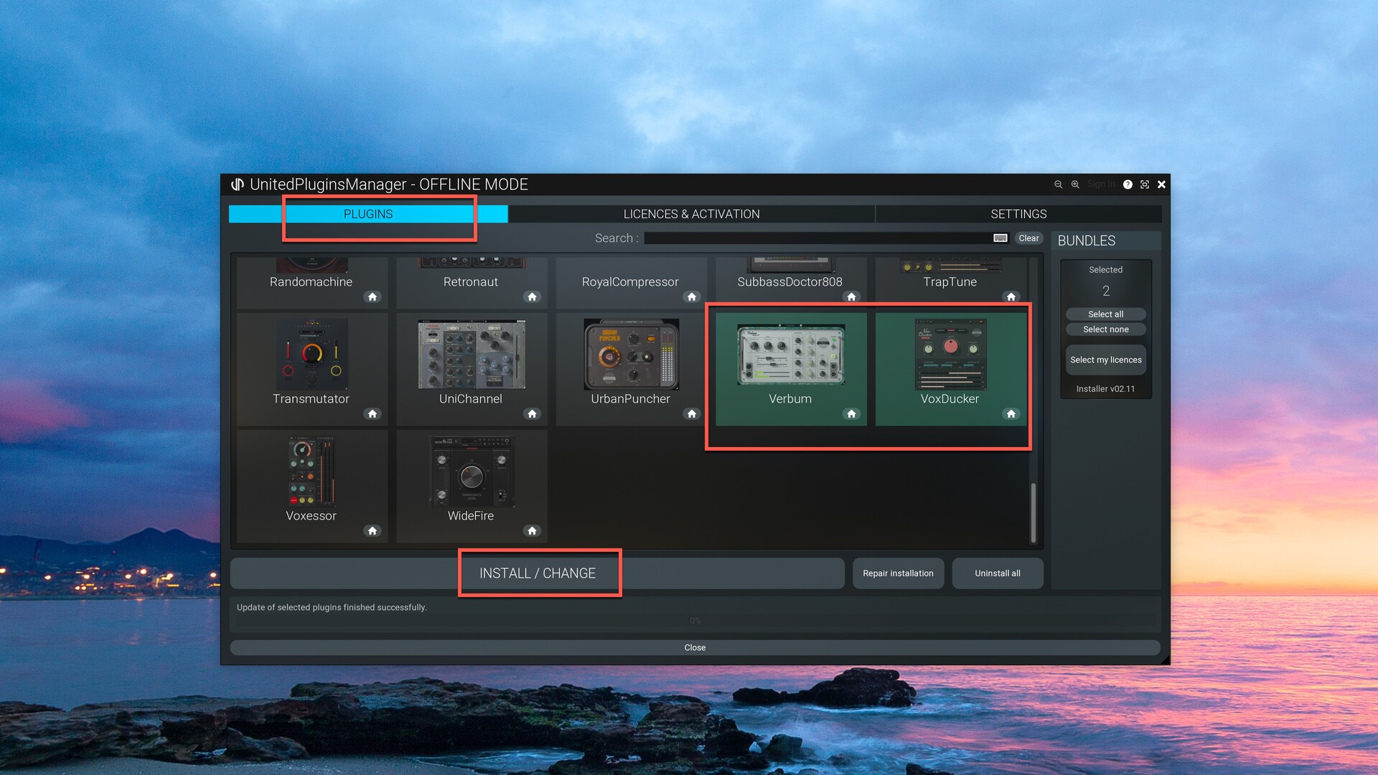Switch to Licences & Activation tab
The height and width of the screenshot is (775, 1378).
690,214
